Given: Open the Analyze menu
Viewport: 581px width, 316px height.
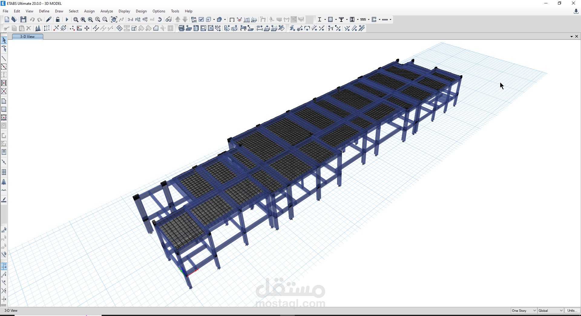Looking at the screenshot, I should tap(107, 11).
